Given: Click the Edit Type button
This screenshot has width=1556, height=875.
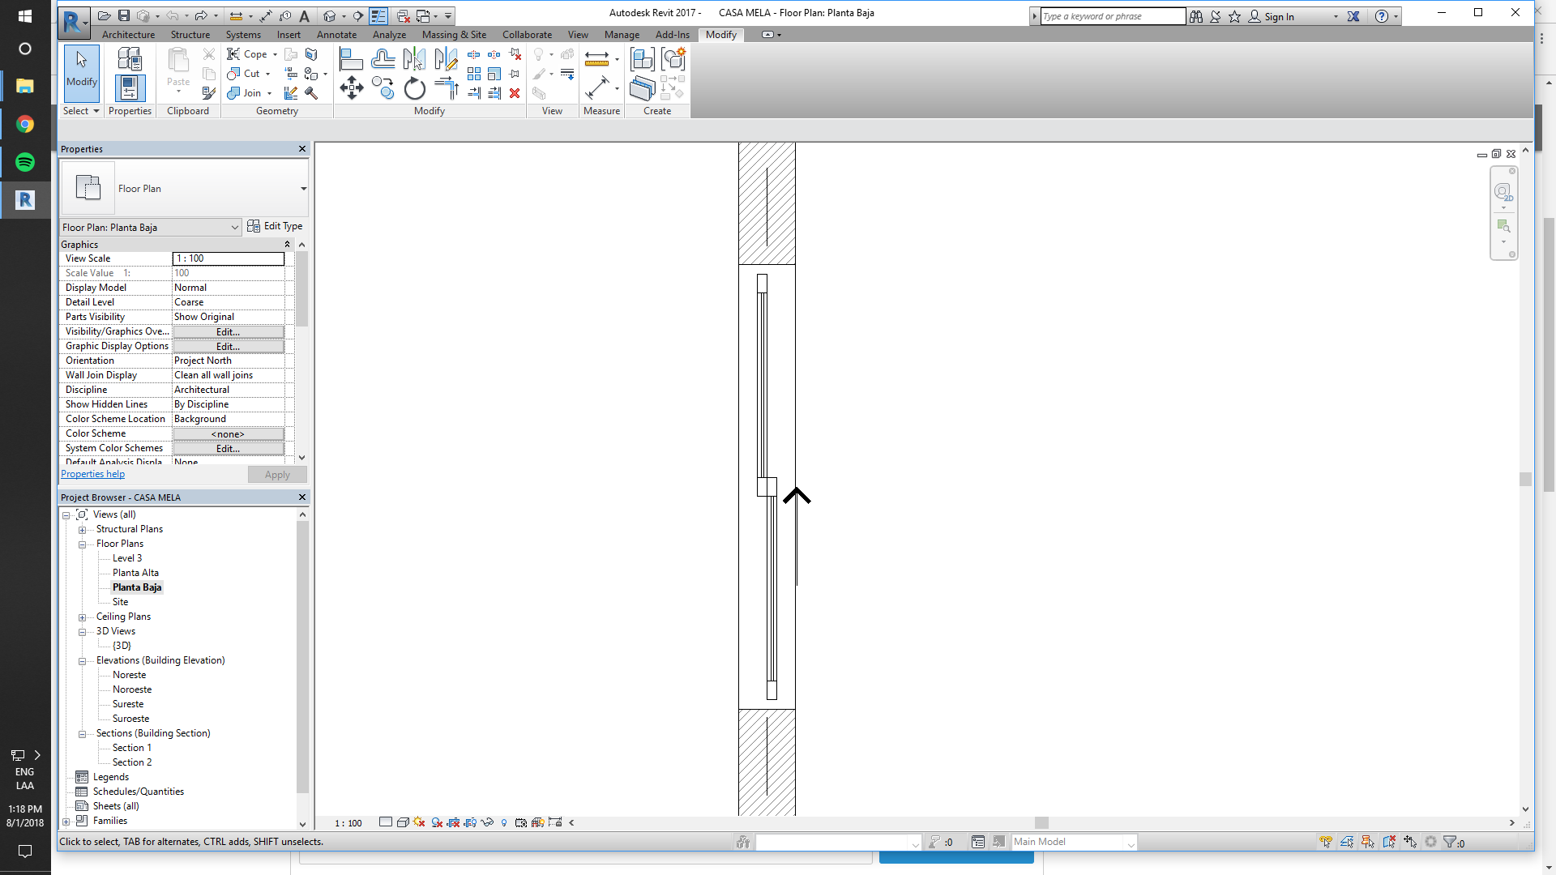Looking at the screenshot, I should coord(275,226).
